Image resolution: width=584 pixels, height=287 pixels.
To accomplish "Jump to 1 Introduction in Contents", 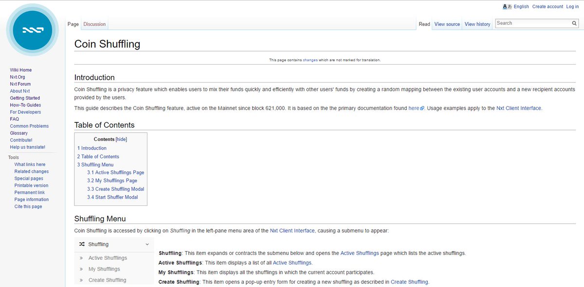I will click(92, 148).
